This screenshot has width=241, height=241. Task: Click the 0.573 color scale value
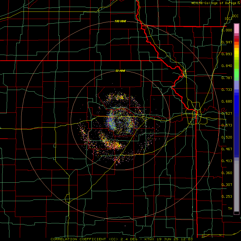click(227, 125)
